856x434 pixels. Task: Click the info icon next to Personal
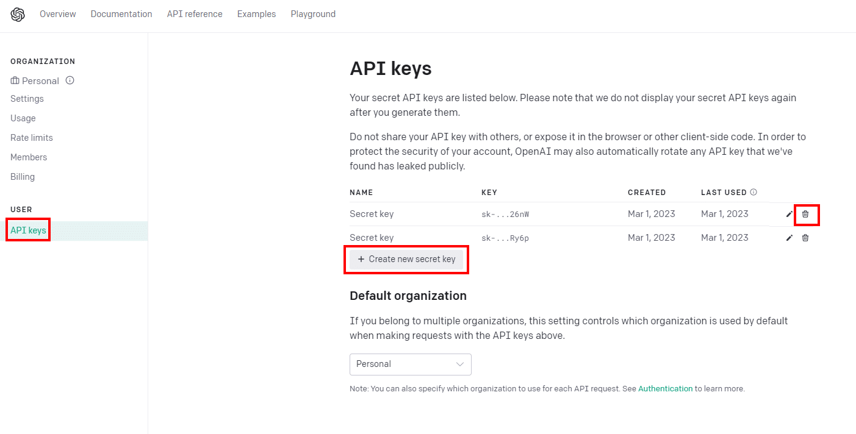point(70,80)
